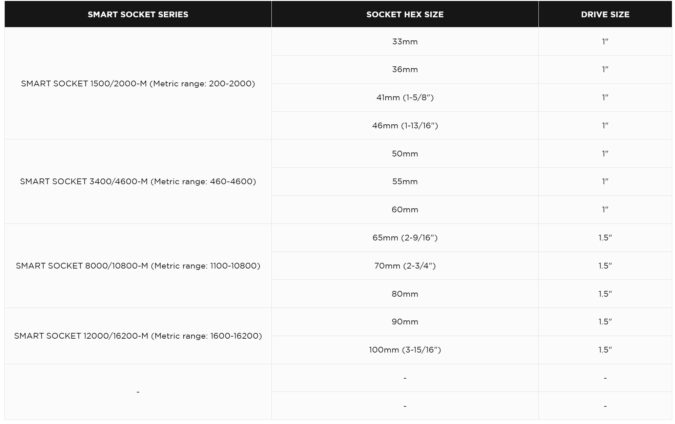
Task: Click the DRIVE SIZE column header
Action: click(x=605, y=14)
